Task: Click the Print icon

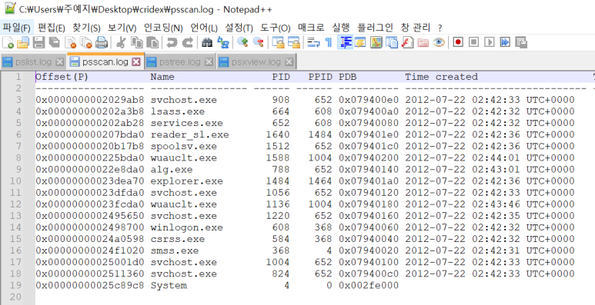Action: [x=102, y=42]
